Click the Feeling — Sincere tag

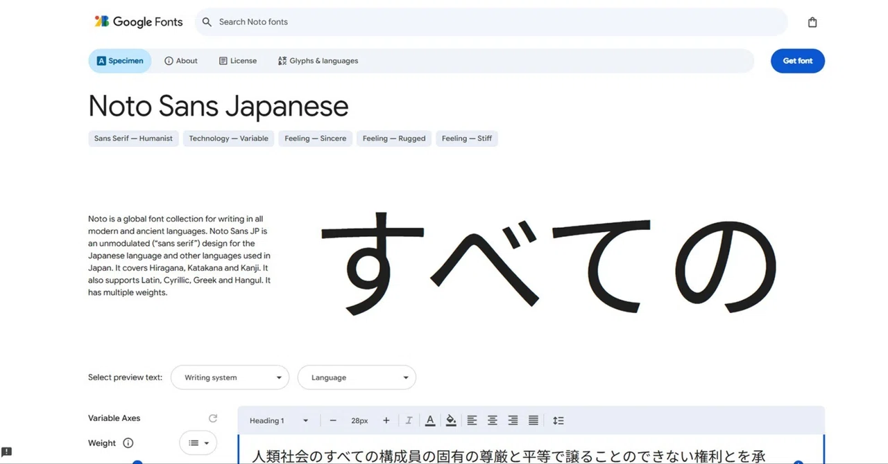[x=316, y=139]
